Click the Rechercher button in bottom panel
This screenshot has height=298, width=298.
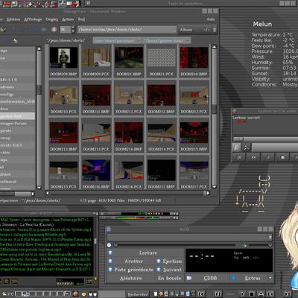[x=138, y=294]
